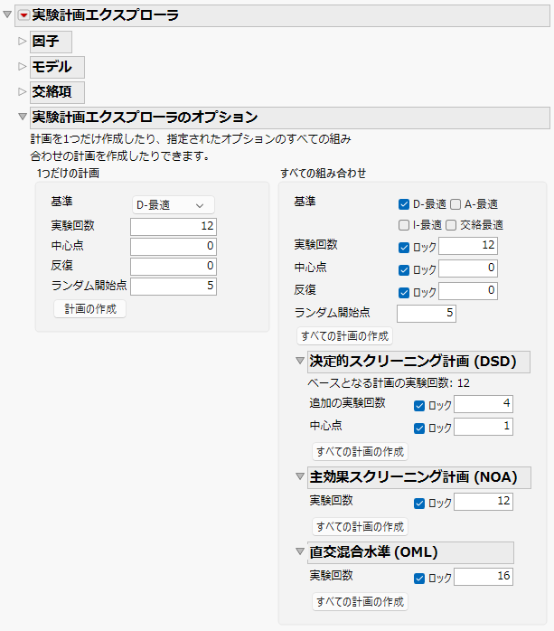Click すべての計画の作成 in NOA section
The image size is (554, 631).
pos(360,526)
